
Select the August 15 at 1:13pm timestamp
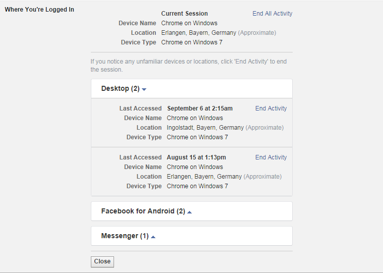pos(196,157)
